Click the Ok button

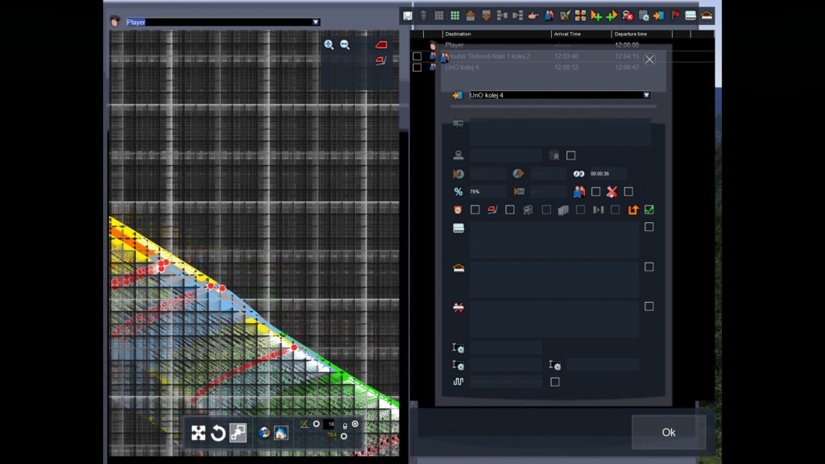pos(669,432)
